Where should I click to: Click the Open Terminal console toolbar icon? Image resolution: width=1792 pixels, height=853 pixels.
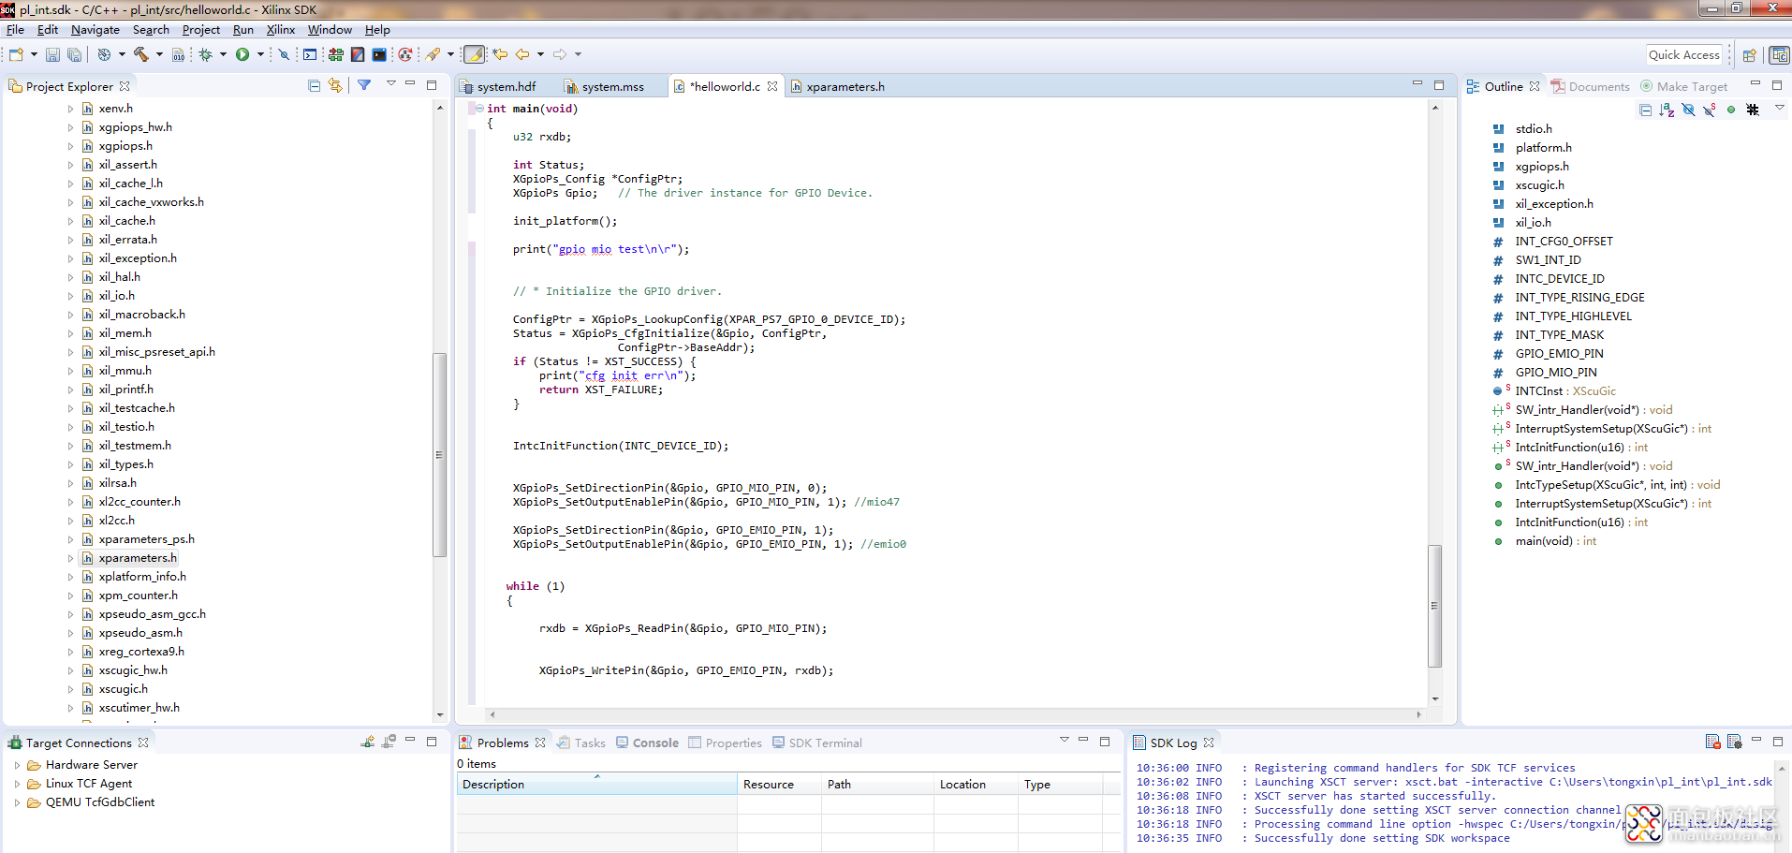(310, 55)
